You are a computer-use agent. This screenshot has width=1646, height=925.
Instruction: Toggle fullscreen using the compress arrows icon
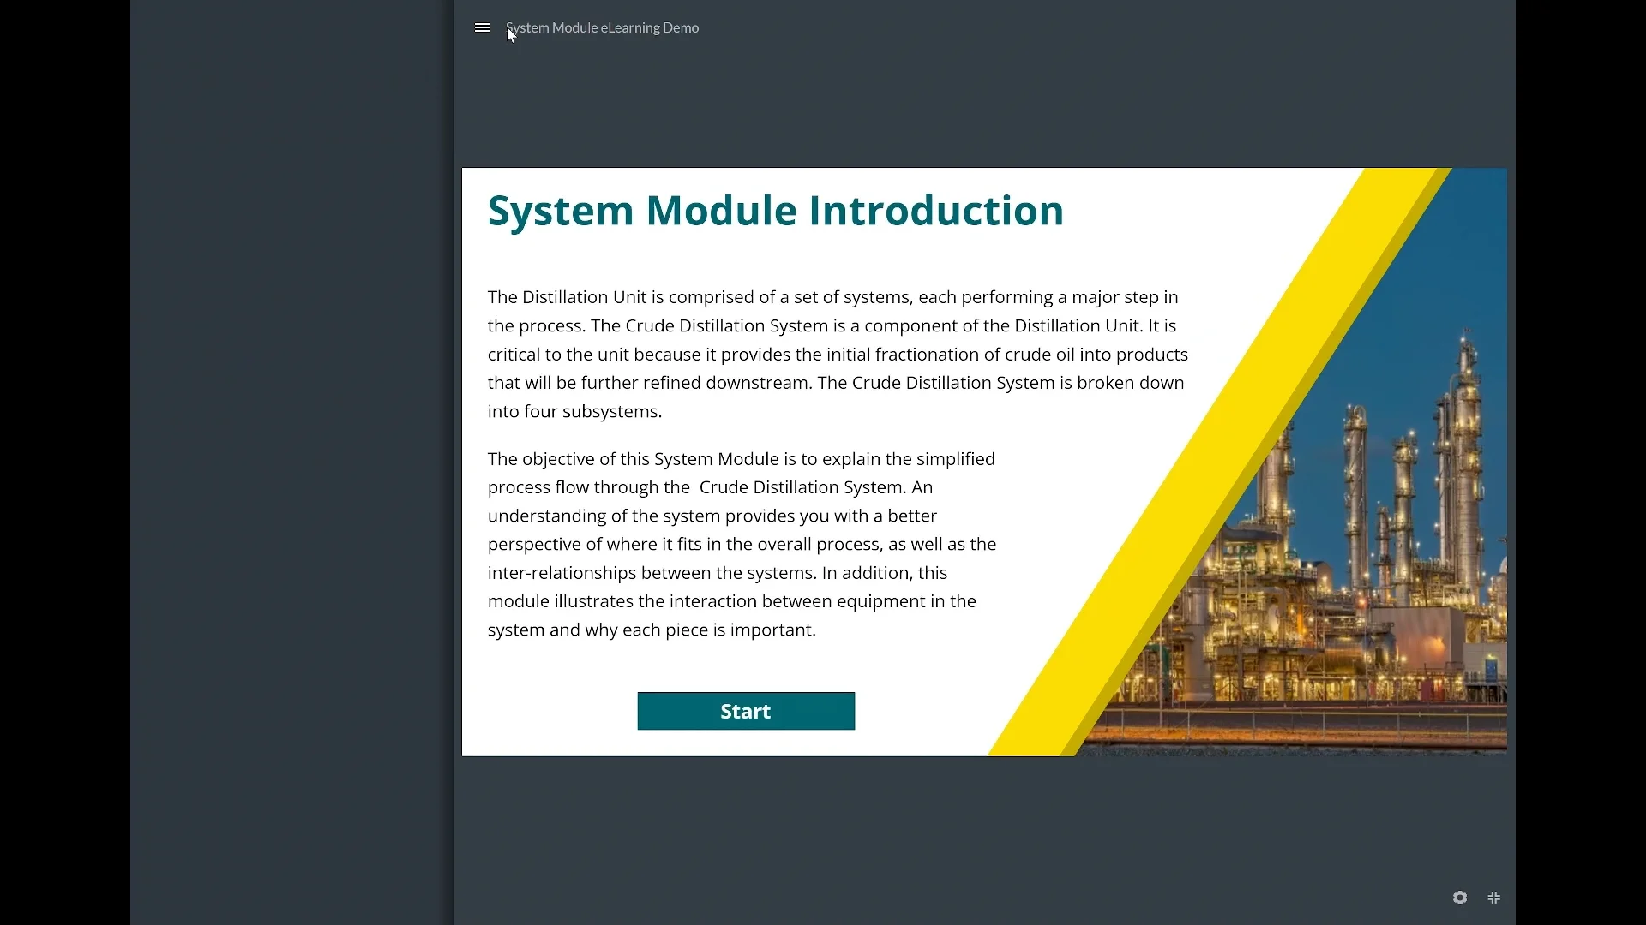click(1493, 897)
